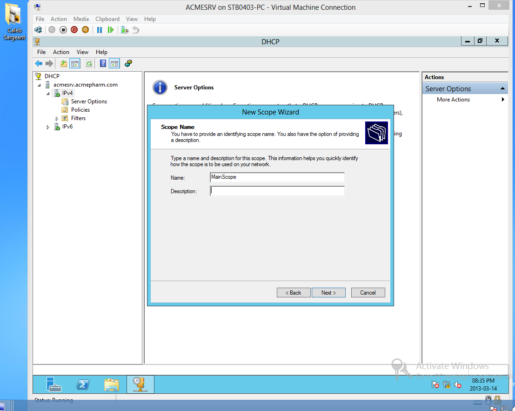The height and width of the screenshot is (411, 515).
Task: Open the DHCP Help menu
Action: coord(101,52)
